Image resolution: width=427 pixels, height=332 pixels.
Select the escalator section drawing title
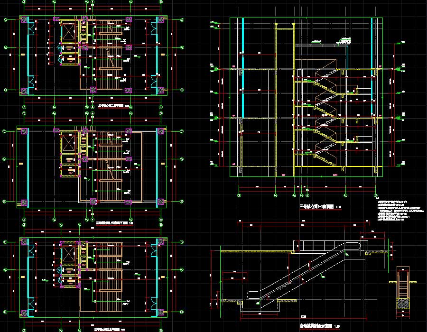(320, 326)
